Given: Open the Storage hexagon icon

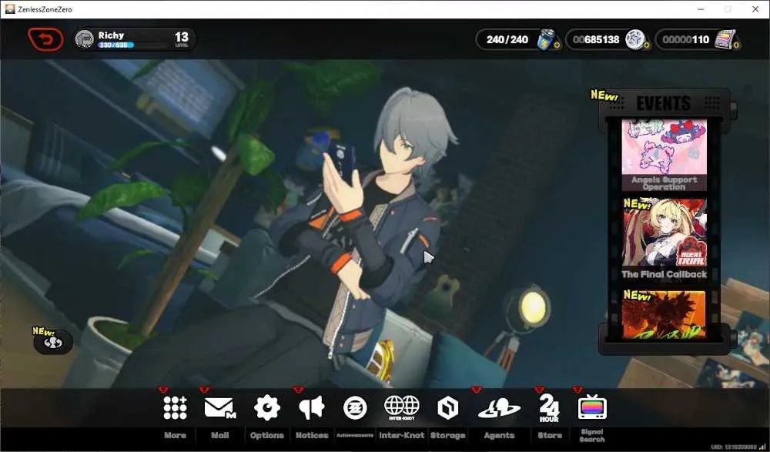Looking at the screenshot, I should point(447,408).
